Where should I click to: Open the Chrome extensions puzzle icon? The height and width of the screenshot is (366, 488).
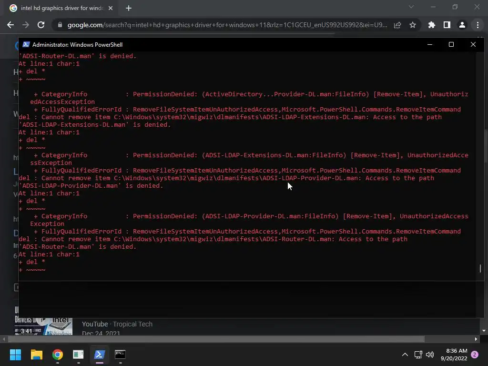(432, 25)
